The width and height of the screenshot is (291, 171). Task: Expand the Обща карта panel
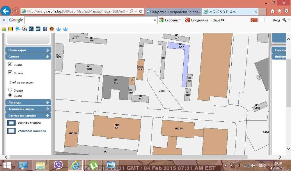click(28, 50)
